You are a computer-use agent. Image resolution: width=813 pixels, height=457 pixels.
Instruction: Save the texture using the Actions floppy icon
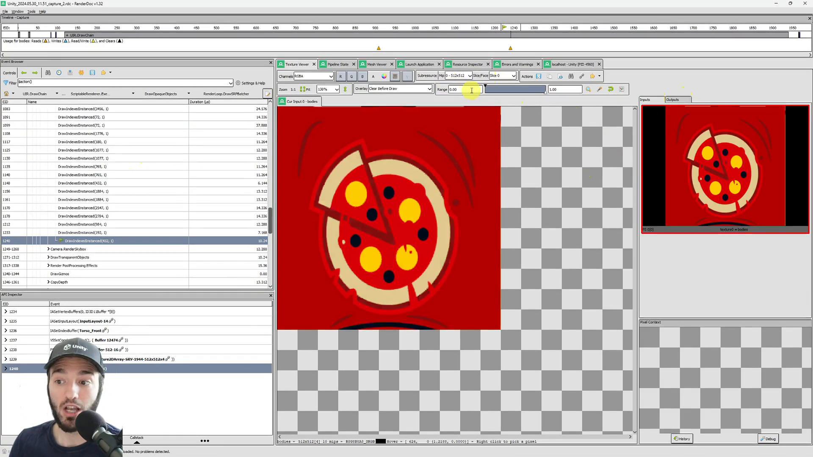click(539, 76)
